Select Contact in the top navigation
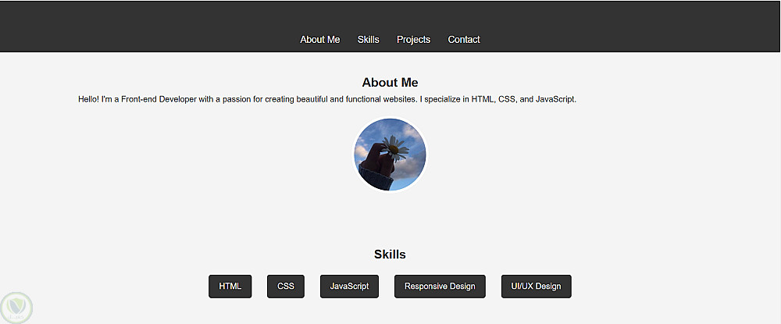Viewport: 781px width, 324px height. pos(464,40)
